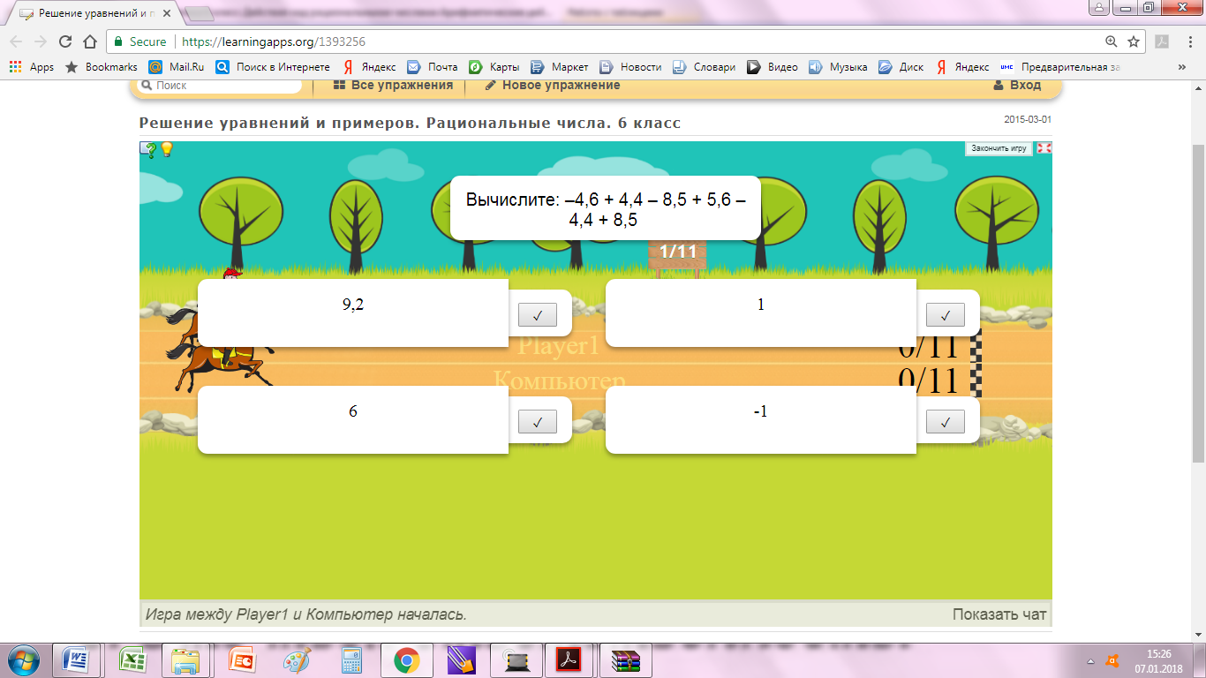Switch to Chrome in the taskbar
Image resolution: width=1206 pixels, height=678 pixels.
[406, 659]
